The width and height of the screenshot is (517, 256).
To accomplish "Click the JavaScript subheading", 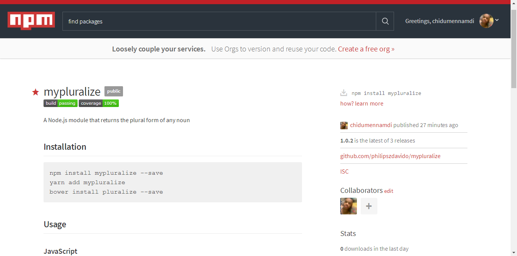I will click(61, 251).
